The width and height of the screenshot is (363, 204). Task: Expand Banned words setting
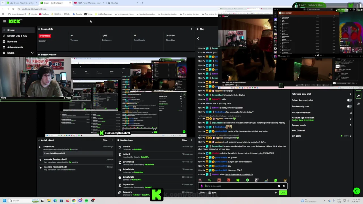pyautogui.click(x=322, y=125)
